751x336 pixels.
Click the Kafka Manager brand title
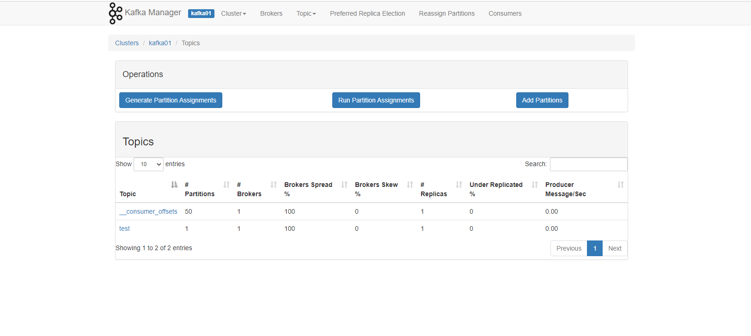153,12
